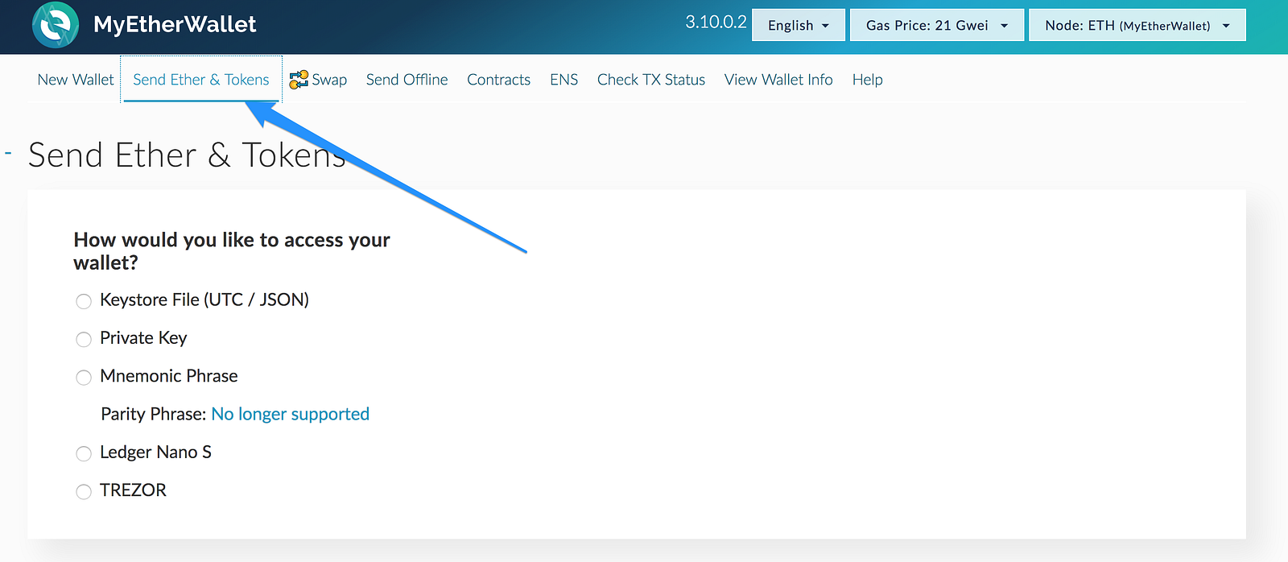Switch to the Send Offline tab
1288x562 pixels.
[407, 80]
